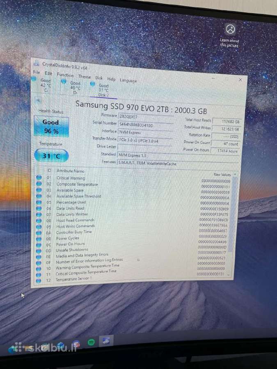Open the Disk menu

99,78
